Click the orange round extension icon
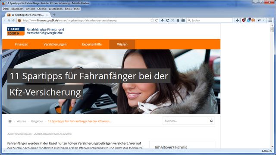The width and height of the screenshot is (276, 155). (253, 20)
